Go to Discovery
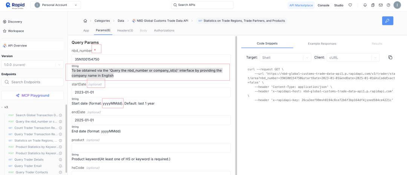The image size is (407, 175). pyautogui.click(x=15, y=21)
